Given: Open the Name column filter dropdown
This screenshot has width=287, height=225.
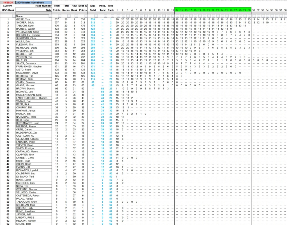Looking at the screenshot, I should [x=50, y=16].
